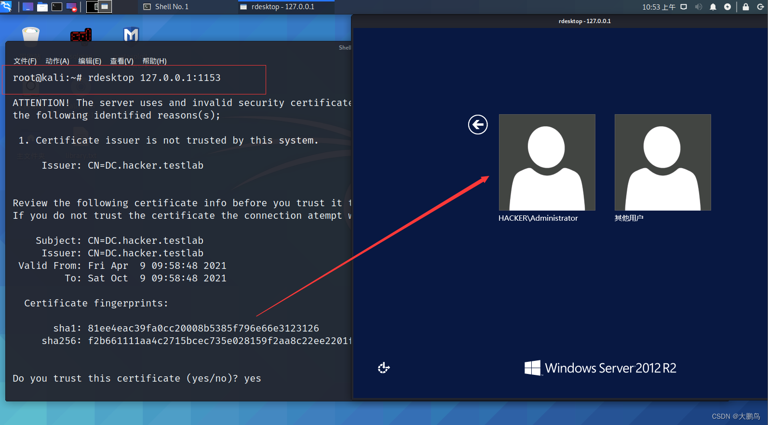Image resolution: width=768 pixels, height=425 pixels.
Task: Select the HACKER\Administrator user tile
Action: coord(547,162)
